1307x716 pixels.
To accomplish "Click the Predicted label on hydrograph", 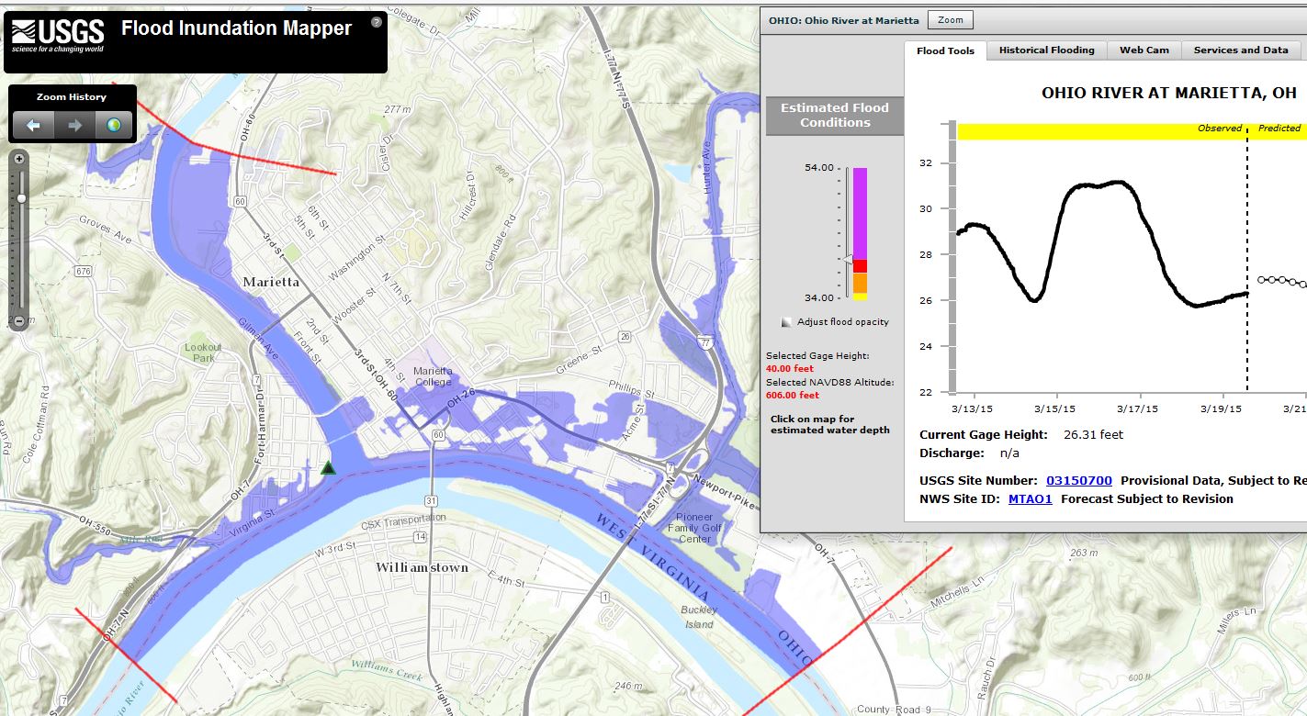I will click(x=1279, y=129).
